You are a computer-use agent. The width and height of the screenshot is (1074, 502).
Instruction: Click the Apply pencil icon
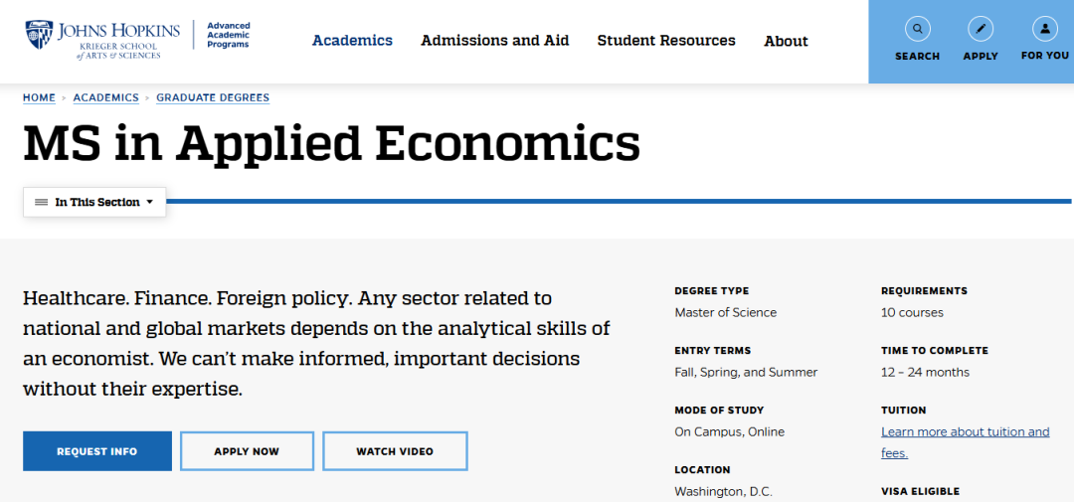coord(981,29)
